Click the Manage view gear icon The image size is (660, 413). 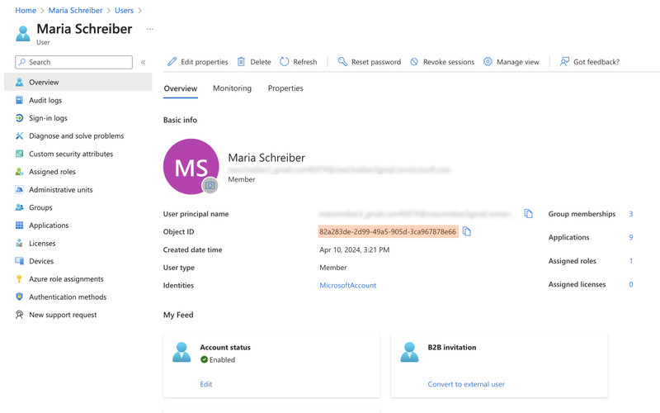488,61
